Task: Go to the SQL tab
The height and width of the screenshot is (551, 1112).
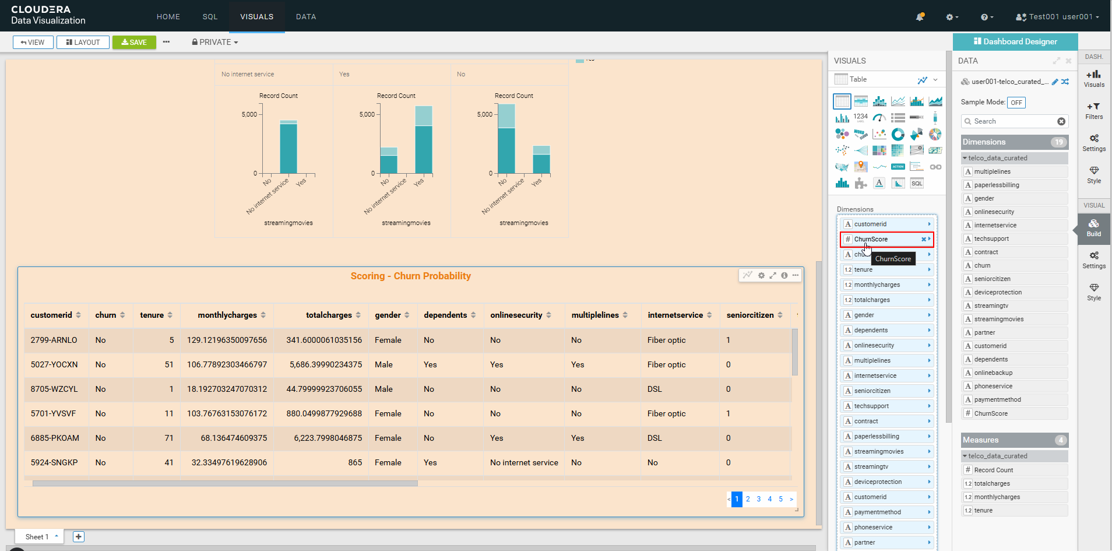Action: tap(210, 17)
